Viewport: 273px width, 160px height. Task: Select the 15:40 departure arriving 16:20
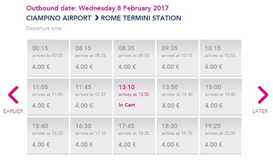pos(48,136)
